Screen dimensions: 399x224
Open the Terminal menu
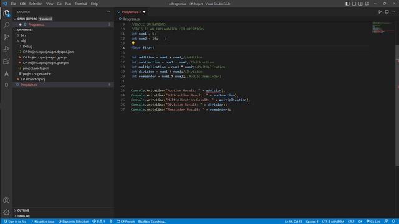pyautogui.click(x=81, y=4)
